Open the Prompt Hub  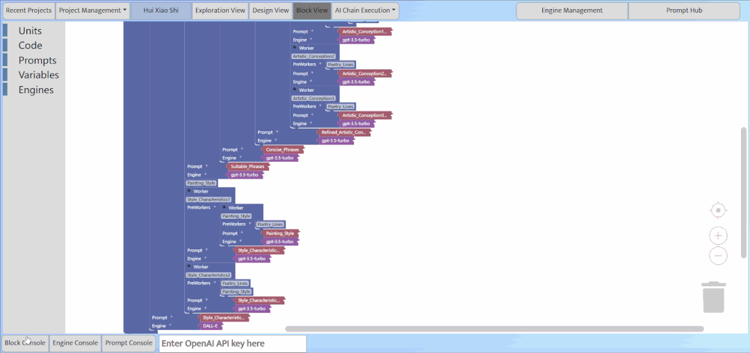coord(684,10)
